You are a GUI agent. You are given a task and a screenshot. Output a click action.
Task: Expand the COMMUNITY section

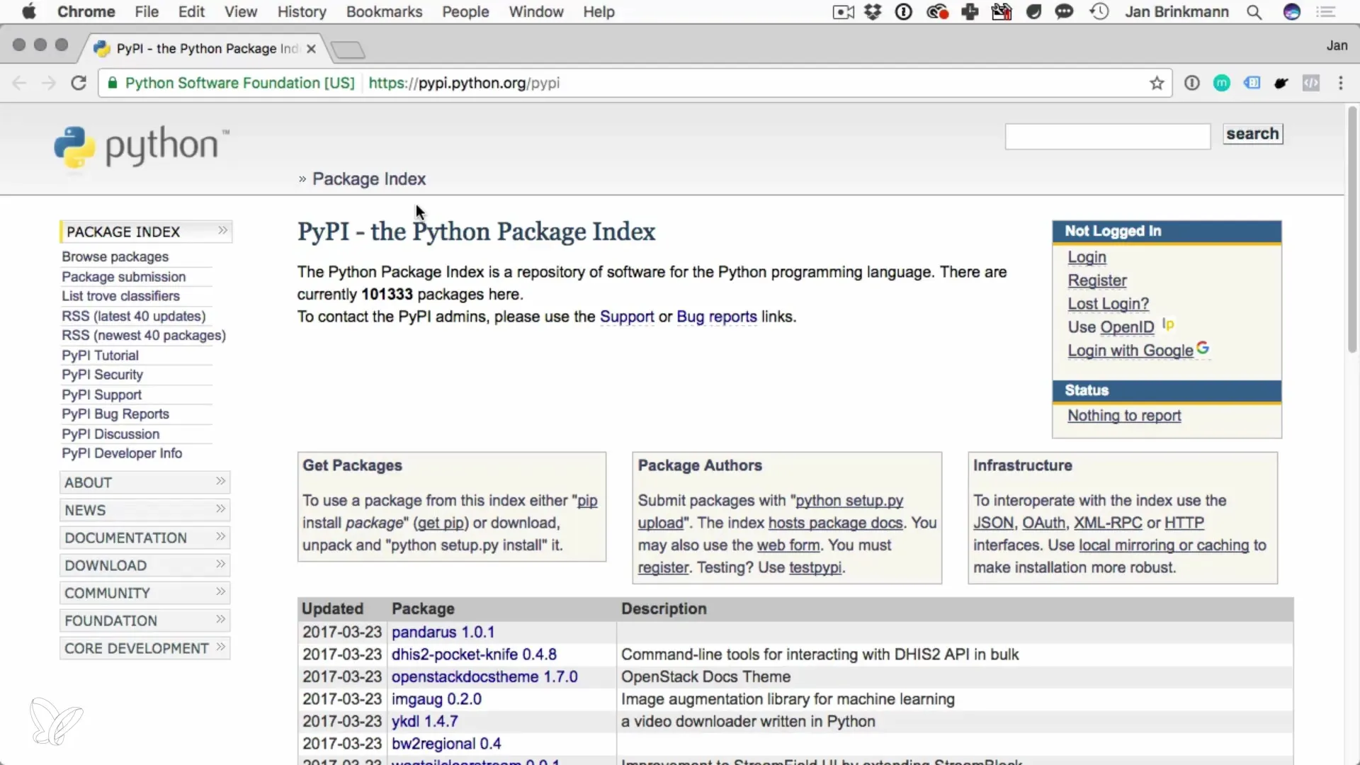(x=145, y=593)
